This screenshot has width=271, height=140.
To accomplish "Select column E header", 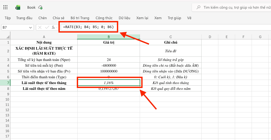I will [x=227, y=37].
